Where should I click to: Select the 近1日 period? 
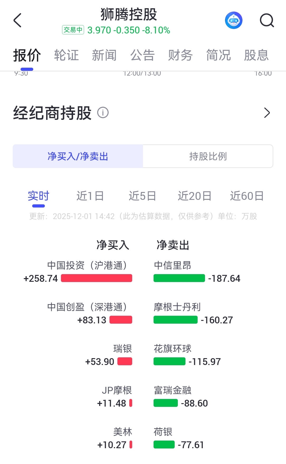[x=90, y=196]
